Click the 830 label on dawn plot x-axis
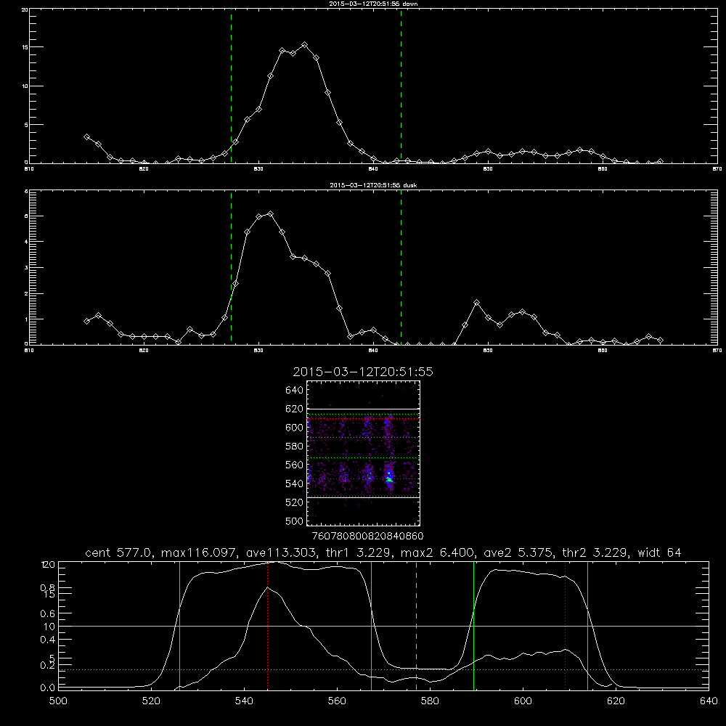Image resolution: width=726 pixels, height=726 pixels. pyautogui.click(x=258, y=169)
